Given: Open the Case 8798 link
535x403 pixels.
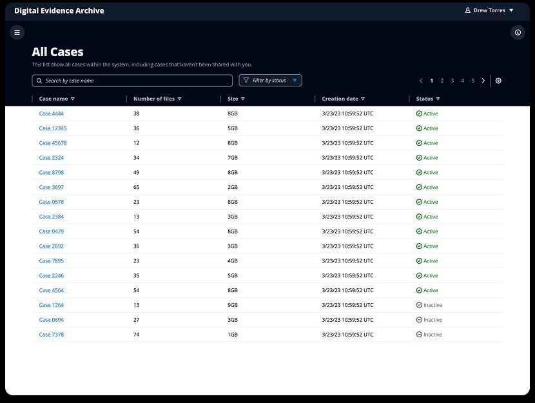Looking at the screenshot, I should click(51, 173).
